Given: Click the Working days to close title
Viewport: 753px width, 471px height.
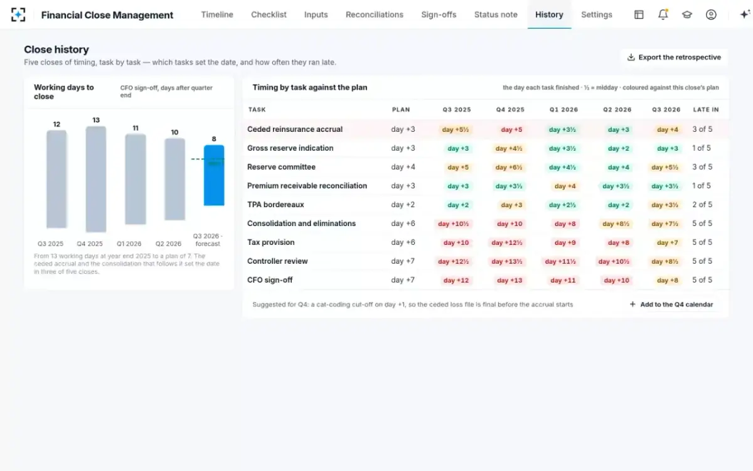Looking at the screenshot, I should 64,92.
